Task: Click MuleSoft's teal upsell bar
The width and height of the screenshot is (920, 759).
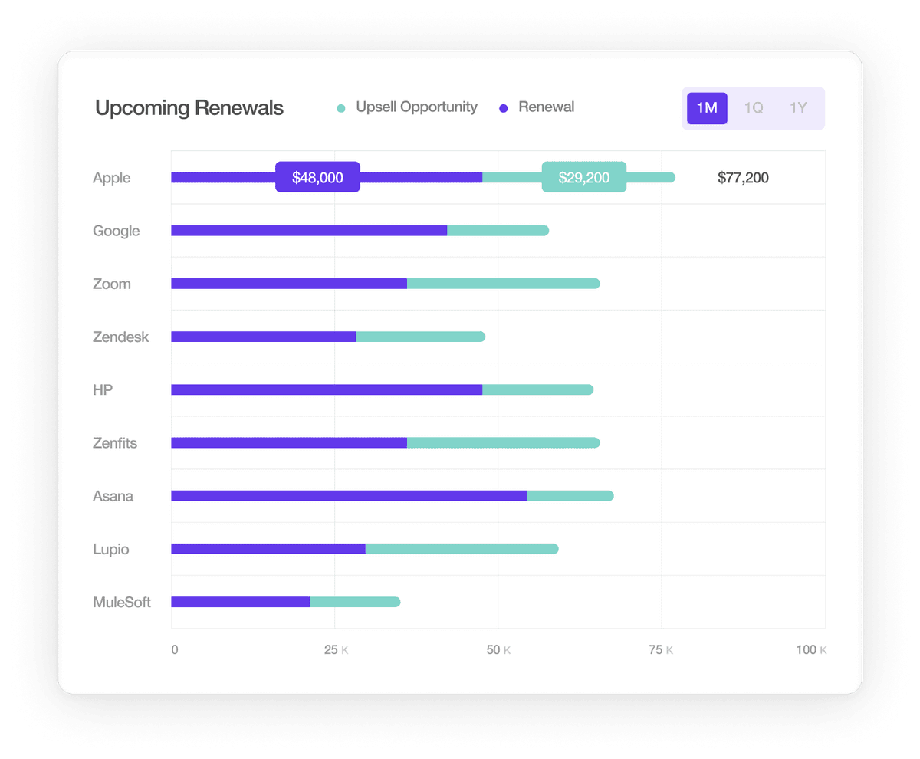Action: (x=356, y=602)
